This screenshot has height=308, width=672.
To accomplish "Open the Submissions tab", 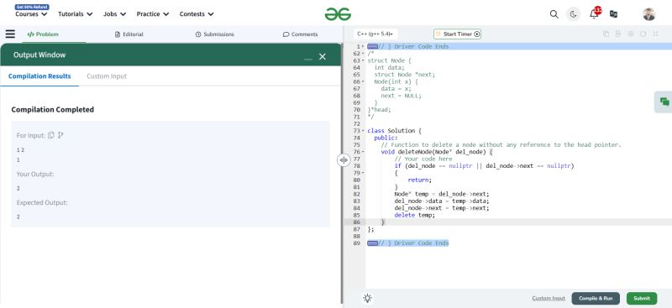I will (215, 34).
